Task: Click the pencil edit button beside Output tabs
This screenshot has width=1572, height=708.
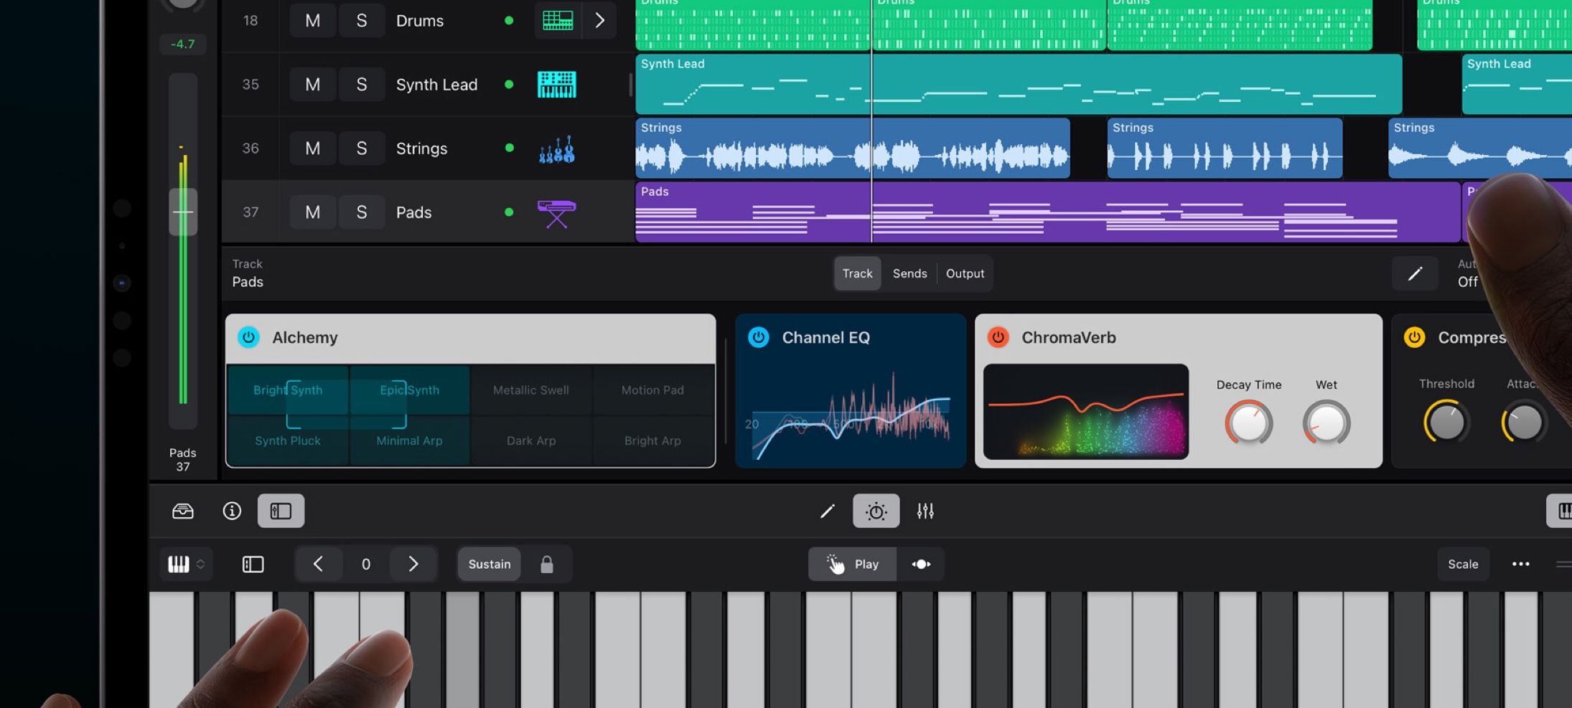Action: tap(1415, 273)
